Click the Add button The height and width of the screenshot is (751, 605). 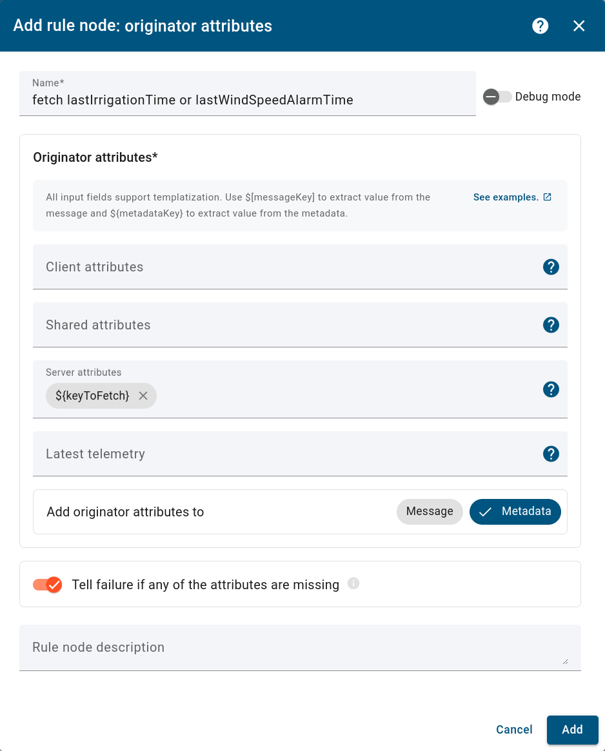(572, 730)
